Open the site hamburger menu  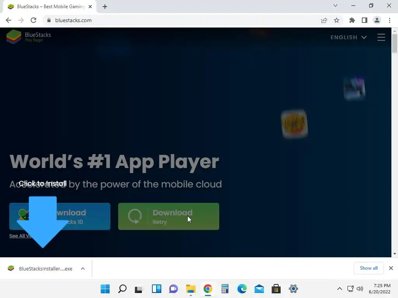[381, 37]
